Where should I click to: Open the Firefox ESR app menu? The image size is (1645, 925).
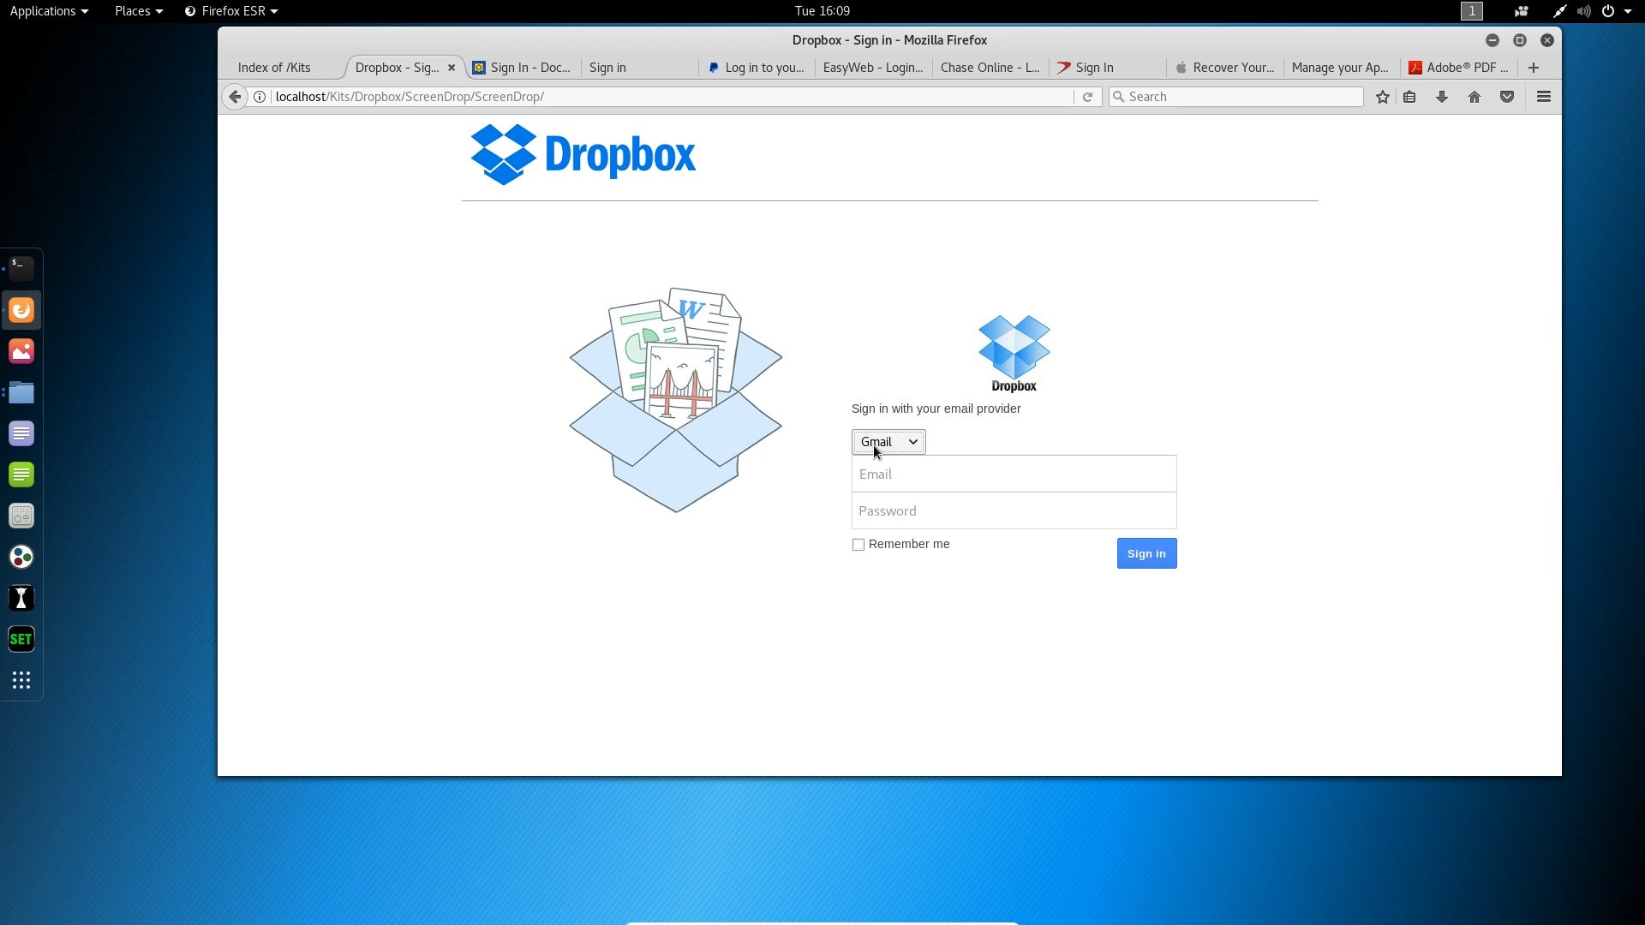point(231,11)
